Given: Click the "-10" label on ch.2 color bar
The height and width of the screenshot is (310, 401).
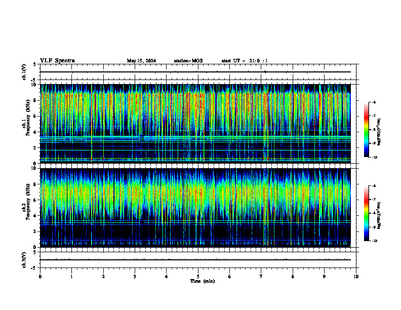Looking at the screenshot, I should point(374,241).
